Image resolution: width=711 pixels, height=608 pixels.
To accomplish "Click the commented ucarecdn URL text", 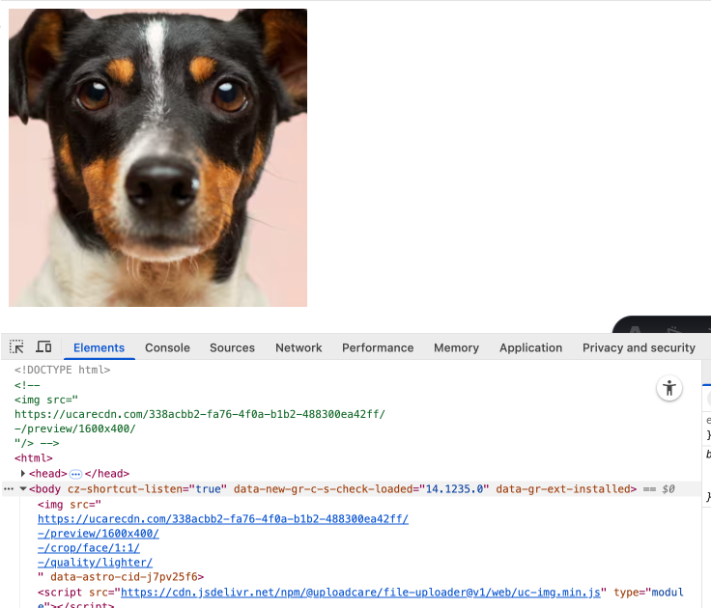I will pyautogui.click(x=200, y=414).
